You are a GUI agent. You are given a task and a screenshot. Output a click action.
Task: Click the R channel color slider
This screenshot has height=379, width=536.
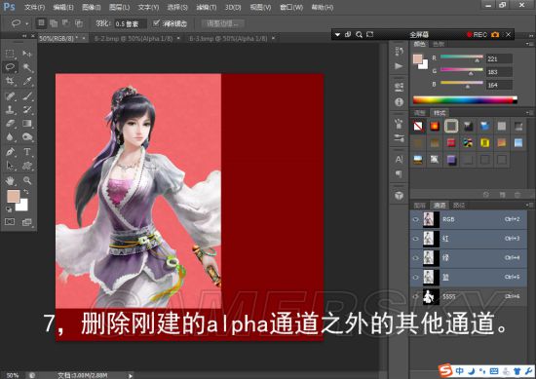(462, 57)
